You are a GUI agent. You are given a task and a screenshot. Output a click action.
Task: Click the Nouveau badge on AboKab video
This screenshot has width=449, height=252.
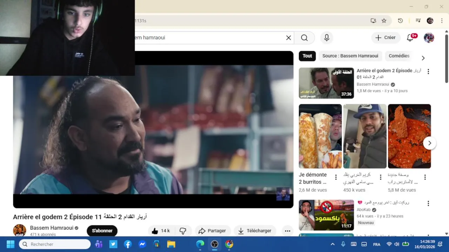click(x=366, y=223)
